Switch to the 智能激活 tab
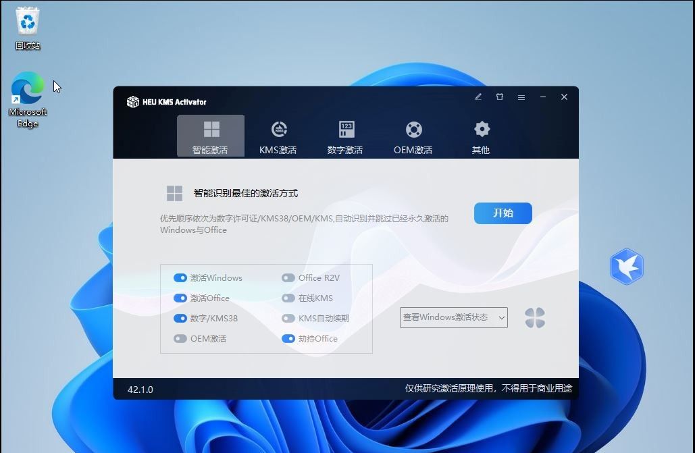The width and height of the screenshot is (695, 453). point(211,136)
